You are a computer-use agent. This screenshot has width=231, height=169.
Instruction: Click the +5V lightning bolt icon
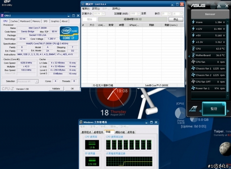tap(193, 35)
